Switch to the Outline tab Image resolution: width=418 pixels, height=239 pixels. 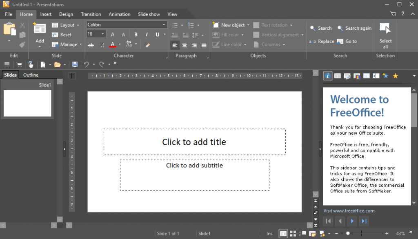pos(31,75)
